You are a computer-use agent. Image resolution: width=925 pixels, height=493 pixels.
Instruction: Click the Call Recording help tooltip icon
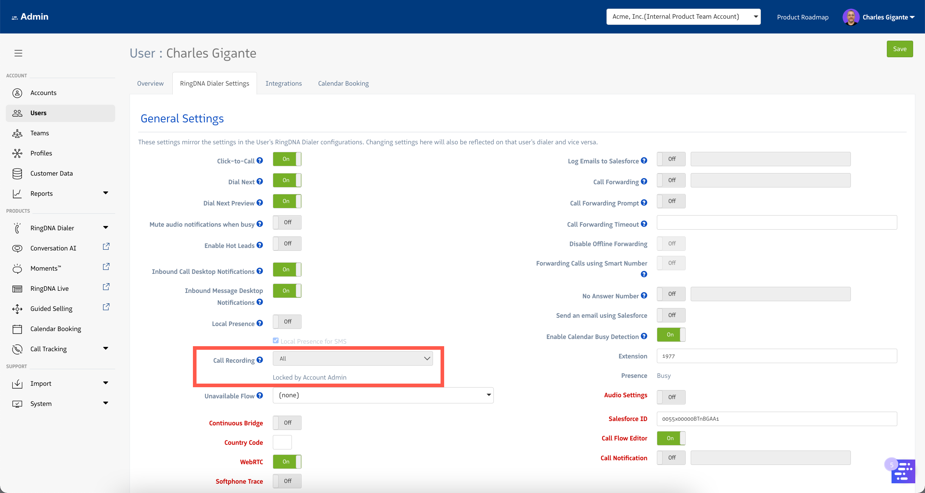click(260, 359)
